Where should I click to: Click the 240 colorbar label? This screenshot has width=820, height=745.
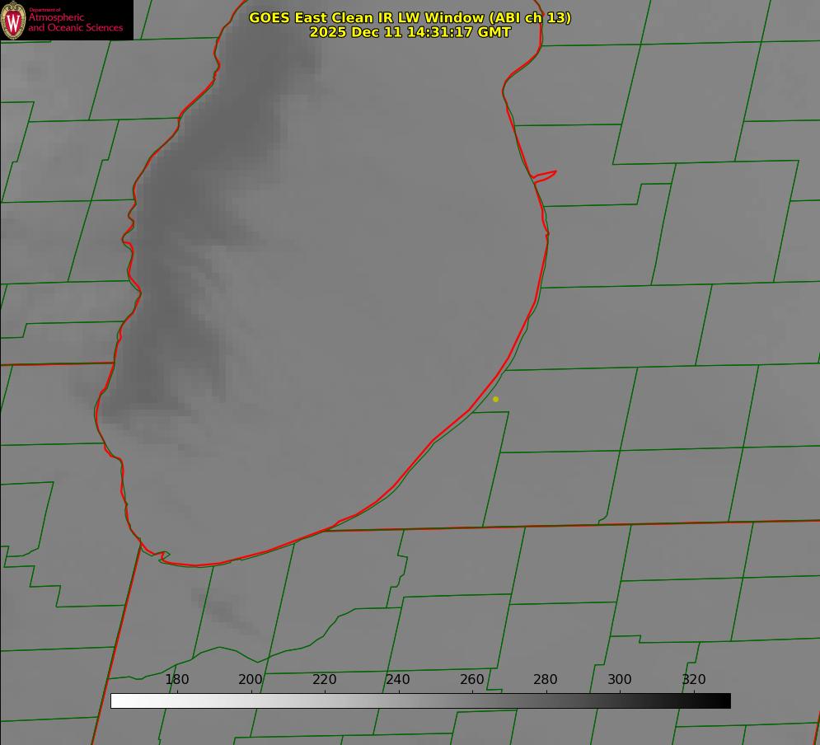(398, 679)
